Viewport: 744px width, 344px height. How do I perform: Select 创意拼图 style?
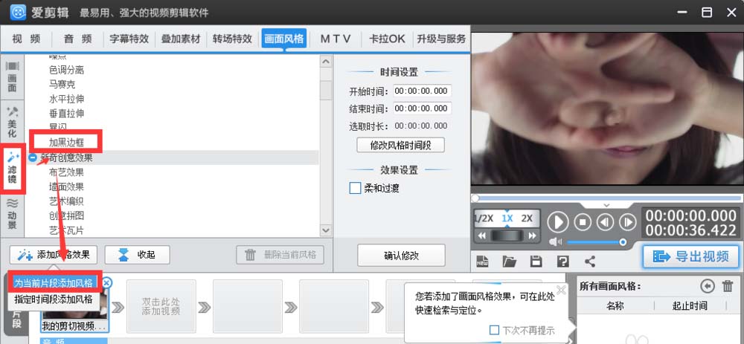point(66,215)
